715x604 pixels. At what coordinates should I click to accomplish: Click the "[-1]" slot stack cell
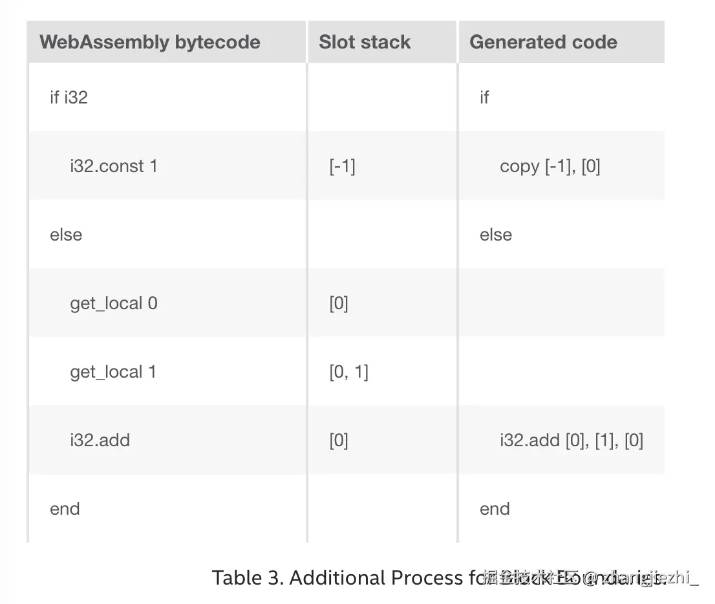click(342, 166)
